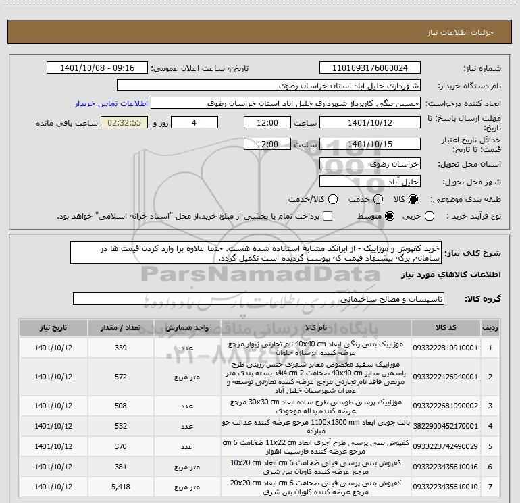Select the خدمت radio button
Viewport: 520px width, 503px height.
(x=378, y=199)
